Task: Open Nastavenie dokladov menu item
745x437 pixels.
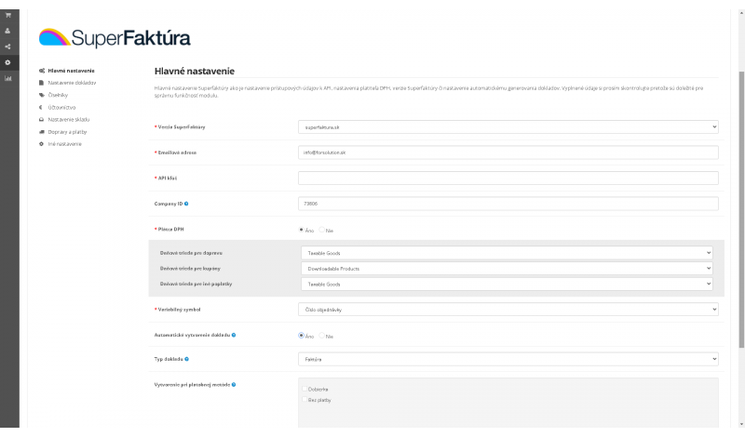Action: [x=72, y=83]
